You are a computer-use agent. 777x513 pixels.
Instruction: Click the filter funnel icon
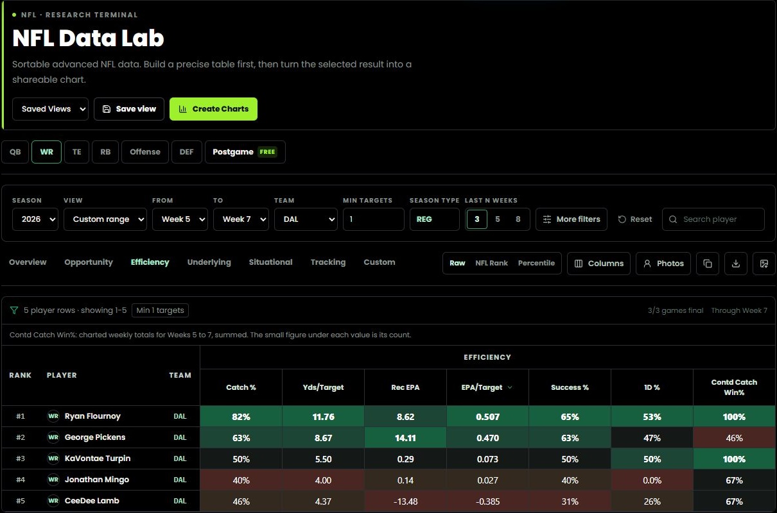14,310
